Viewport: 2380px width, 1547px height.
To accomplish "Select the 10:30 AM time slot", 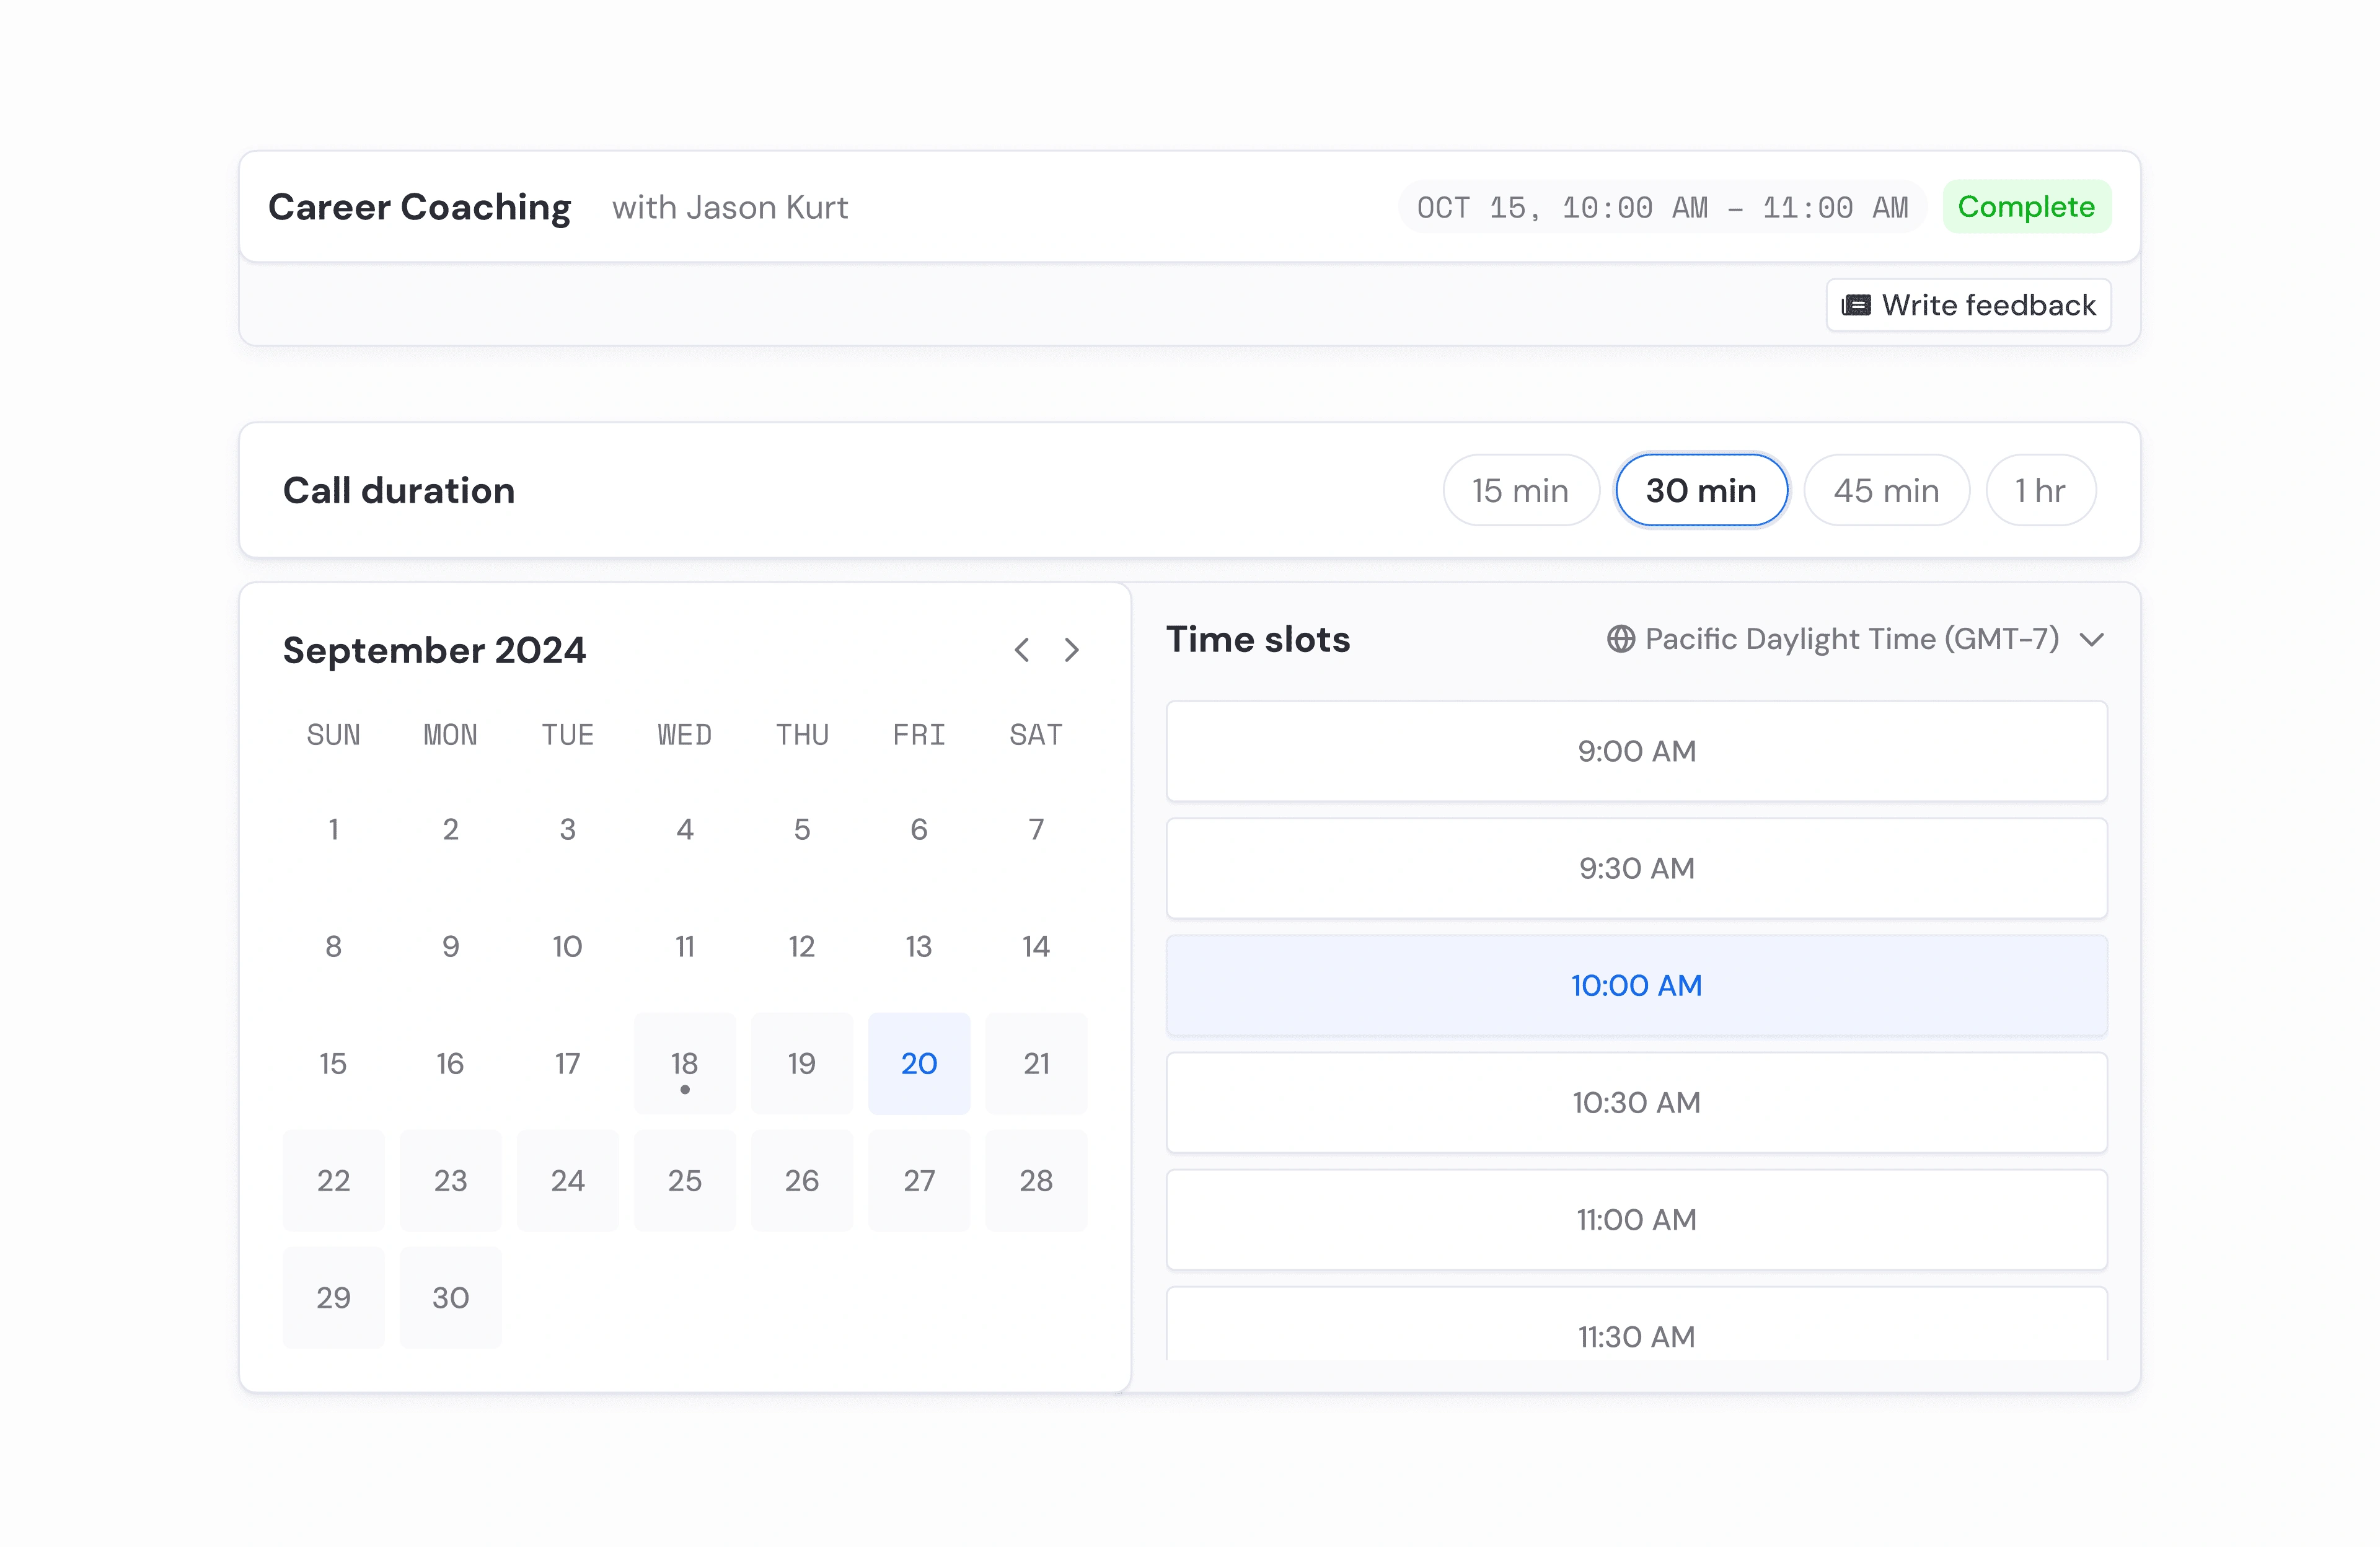I will (1636, 1102).
